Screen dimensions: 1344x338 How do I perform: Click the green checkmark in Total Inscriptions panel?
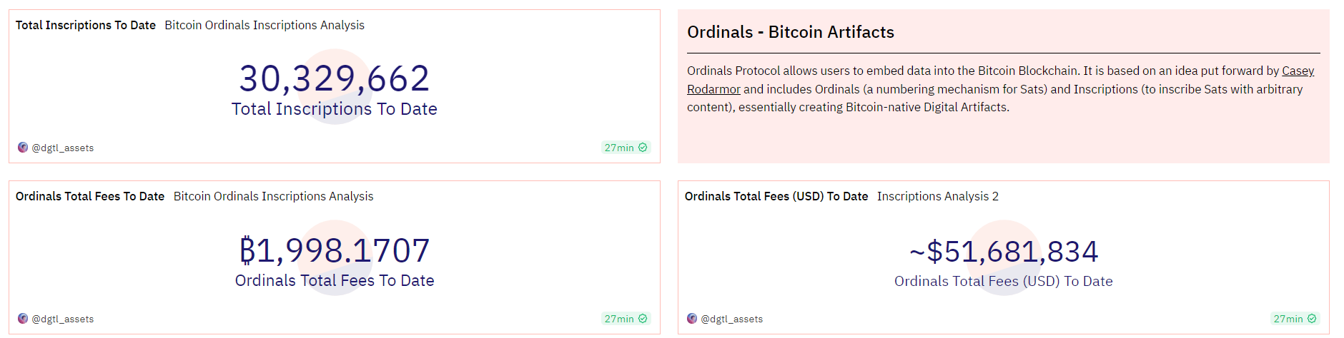[643, 148]
